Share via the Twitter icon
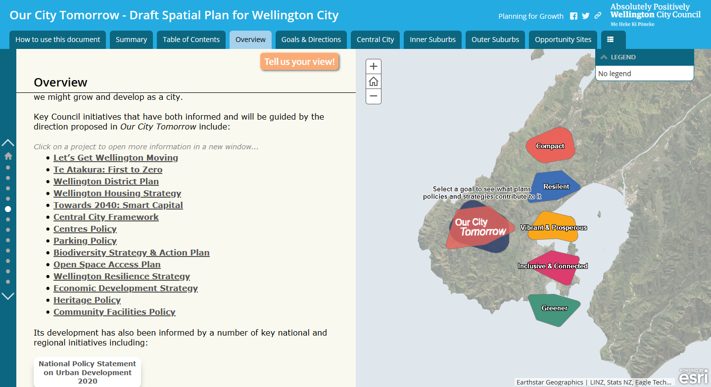 pos(586,16)
